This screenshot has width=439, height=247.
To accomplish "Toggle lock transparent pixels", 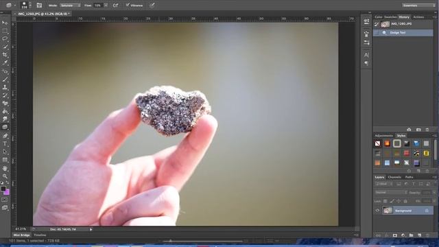I will coord(385,201).
